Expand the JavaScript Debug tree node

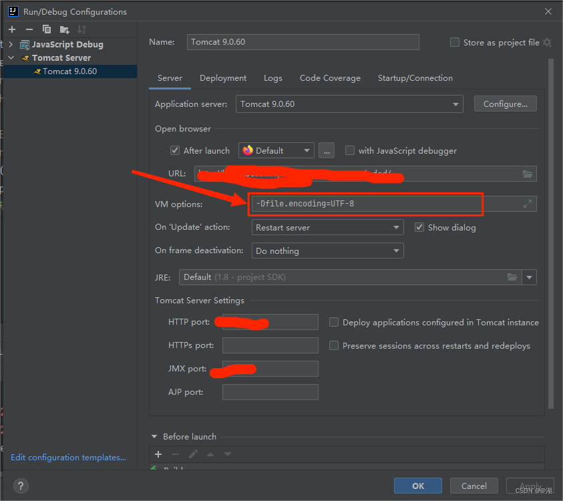tap(11, 45)
